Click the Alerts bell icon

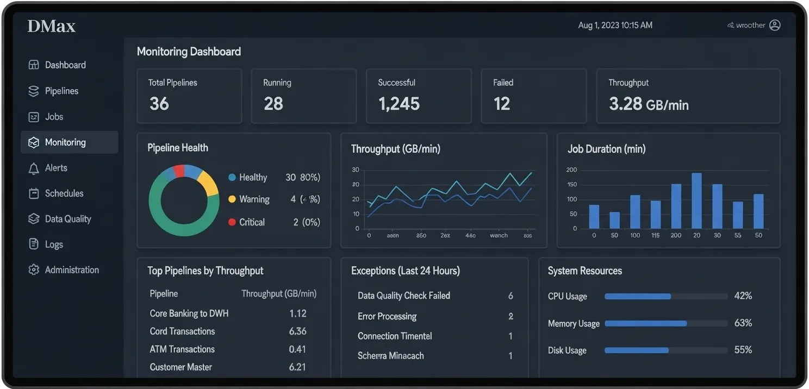tap(34, 168)
